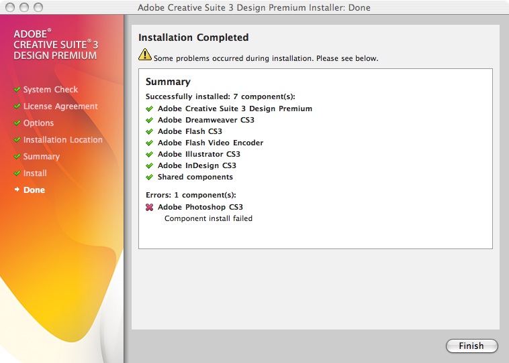
Task: Click 'Adobe Creative Suite 3 Design Premium' list entry
Action: point(235,108)
